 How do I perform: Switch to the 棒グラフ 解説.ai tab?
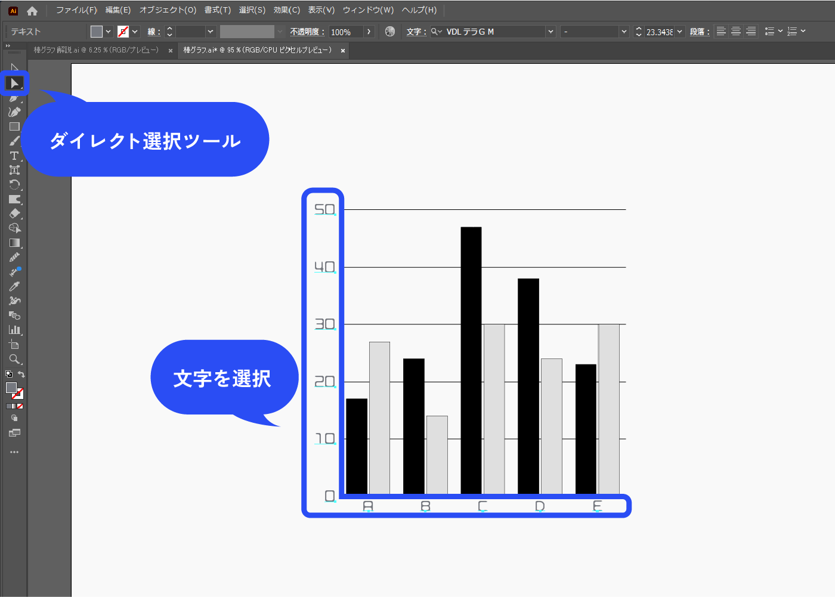point(96,50)
